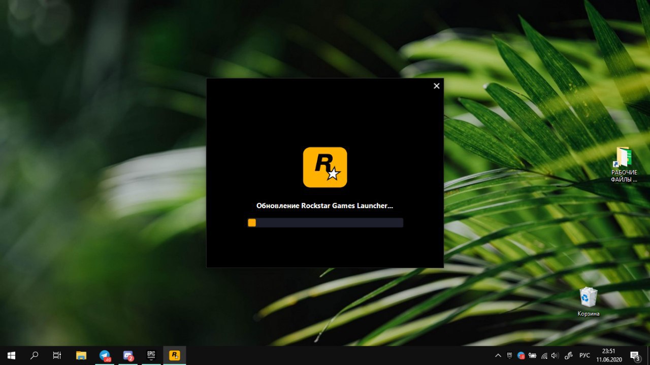Click the Show Desktop strip past notifications

tap(648, 355)
